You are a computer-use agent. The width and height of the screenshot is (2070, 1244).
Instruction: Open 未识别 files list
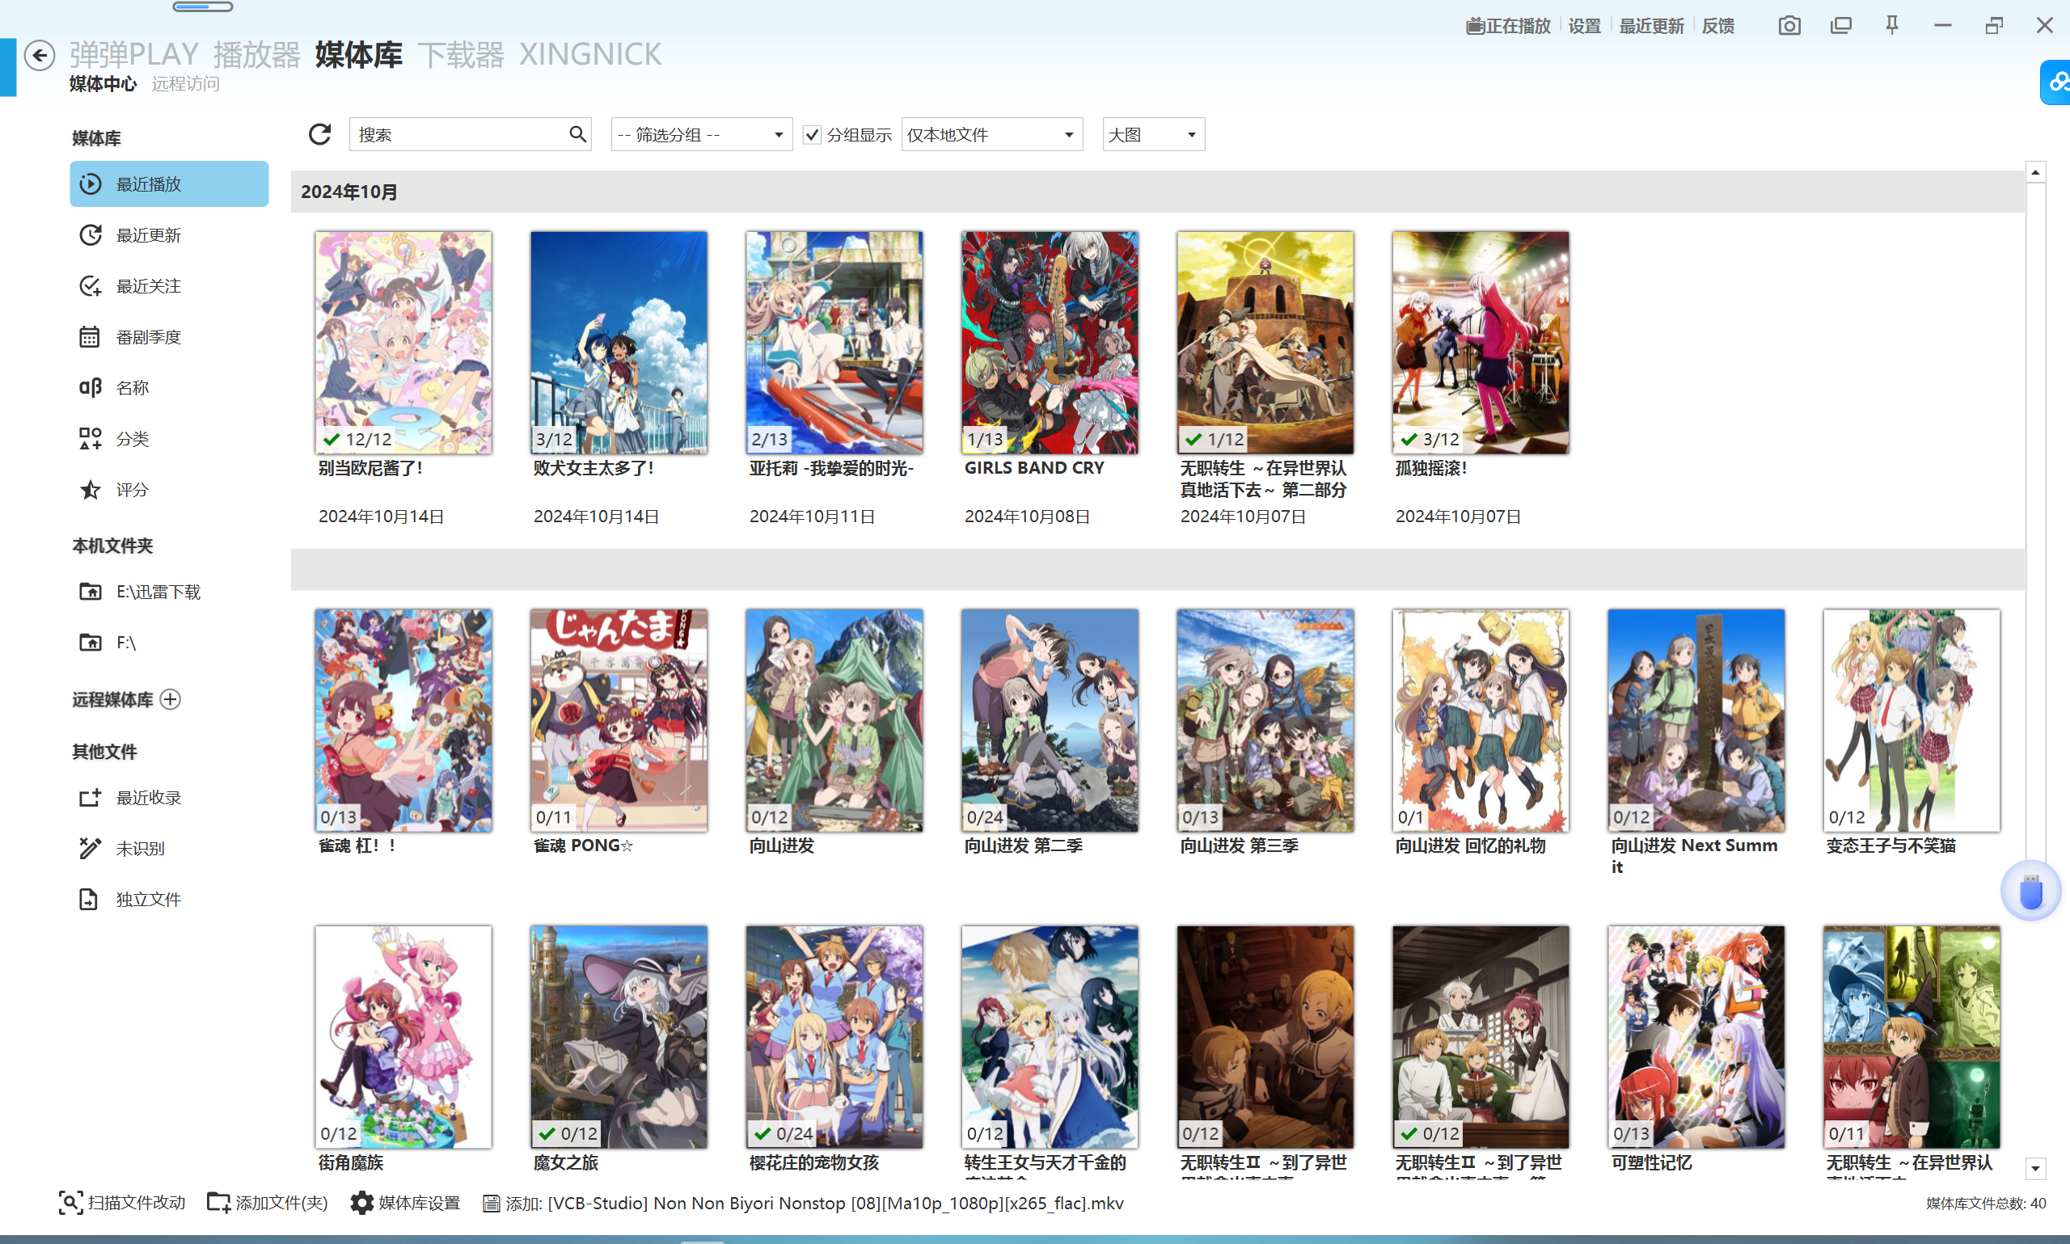point(169,849)
